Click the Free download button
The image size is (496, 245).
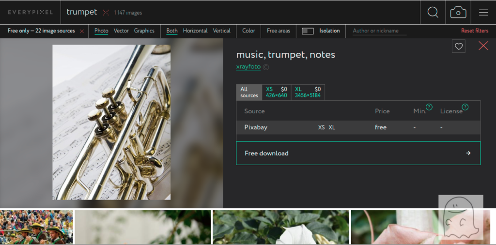[358, 153]
